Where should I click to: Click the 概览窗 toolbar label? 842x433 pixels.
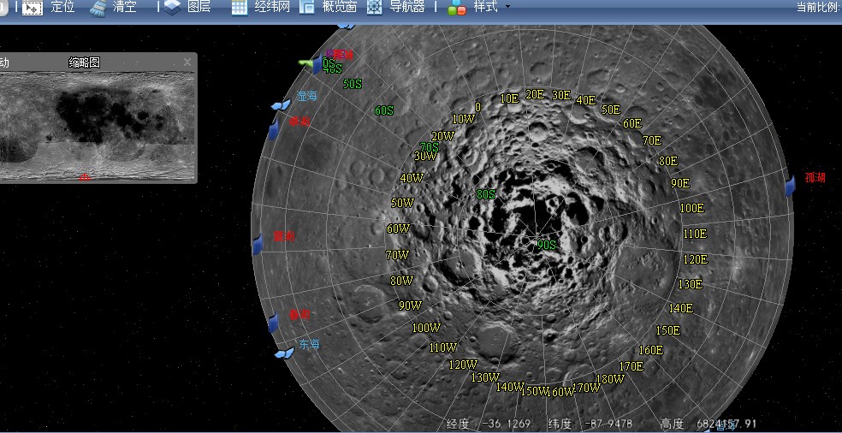pyautogui.click(x=340, y=8)
